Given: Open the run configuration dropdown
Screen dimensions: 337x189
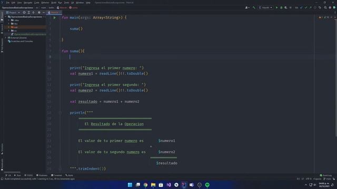Looking at the screenshot, I should click(266, 7).
